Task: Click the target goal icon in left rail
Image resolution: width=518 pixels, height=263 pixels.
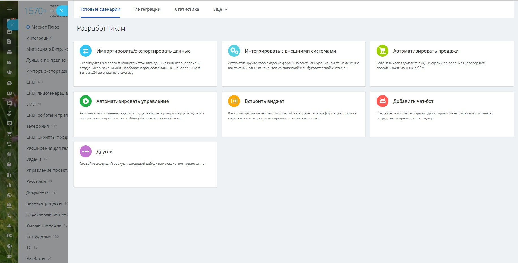Action: [x=9, y=113]
